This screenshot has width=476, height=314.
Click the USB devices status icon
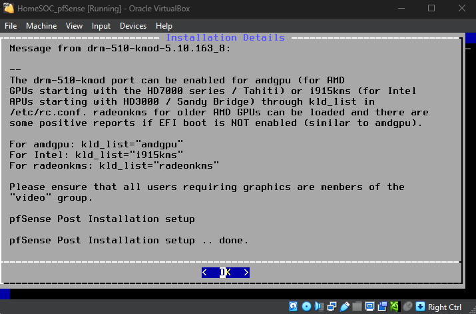(x=344, y=307)
